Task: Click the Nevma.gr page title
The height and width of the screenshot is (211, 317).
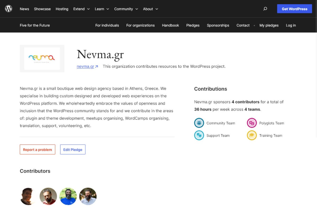Action: click(100, 55)
